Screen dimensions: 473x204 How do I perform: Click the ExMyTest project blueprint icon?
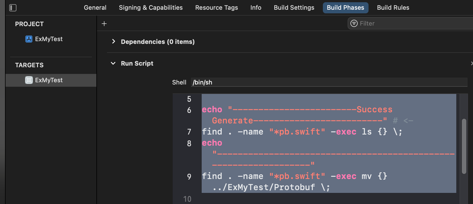click(29, 39)
